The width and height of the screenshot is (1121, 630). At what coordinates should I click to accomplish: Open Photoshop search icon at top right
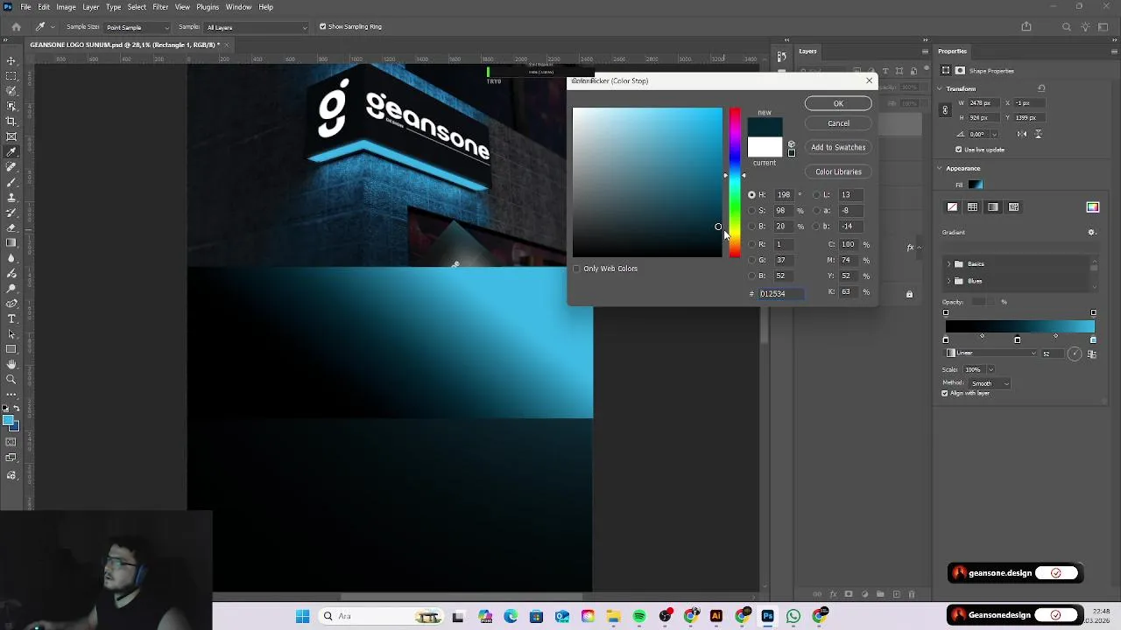1066,27
